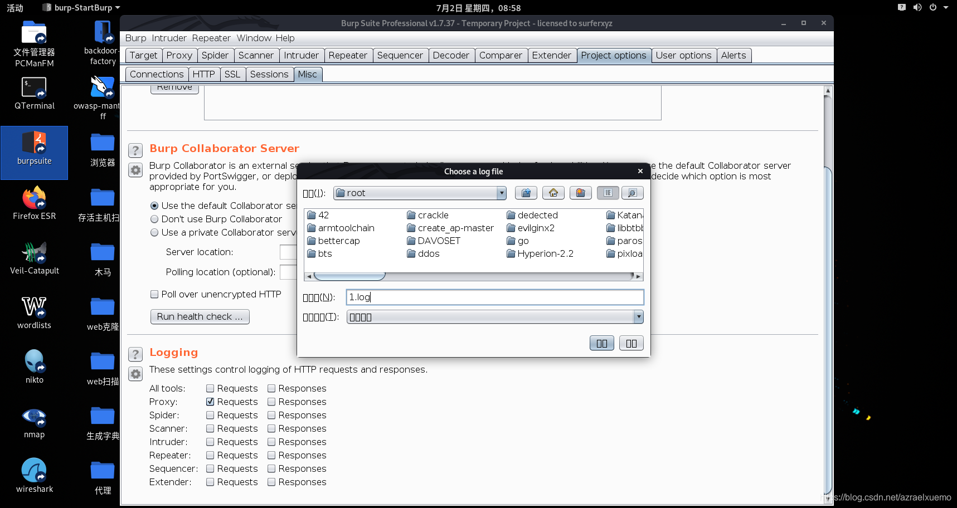
Task: Click the file name input field containing 1.log
Action: pos(495,297)
